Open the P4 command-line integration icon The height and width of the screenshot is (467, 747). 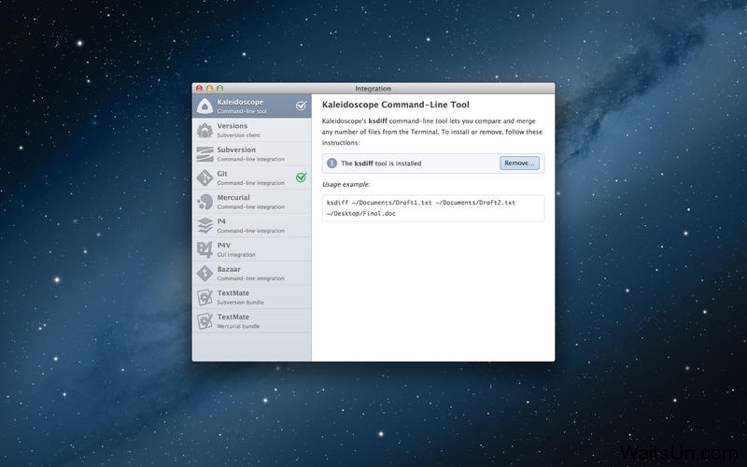coord(205,225)
